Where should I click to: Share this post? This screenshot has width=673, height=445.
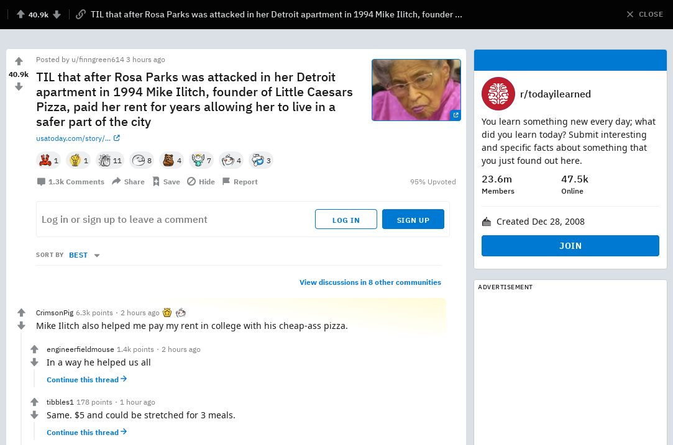pos(129,182)
